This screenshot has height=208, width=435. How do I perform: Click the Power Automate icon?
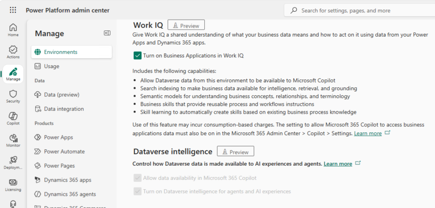38,152
